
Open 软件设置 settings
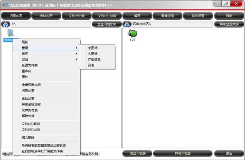(x=198, y=16)
